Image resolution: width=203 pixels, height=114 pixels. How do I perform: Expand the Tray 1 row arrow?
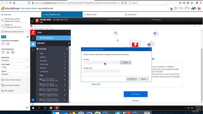65,80
